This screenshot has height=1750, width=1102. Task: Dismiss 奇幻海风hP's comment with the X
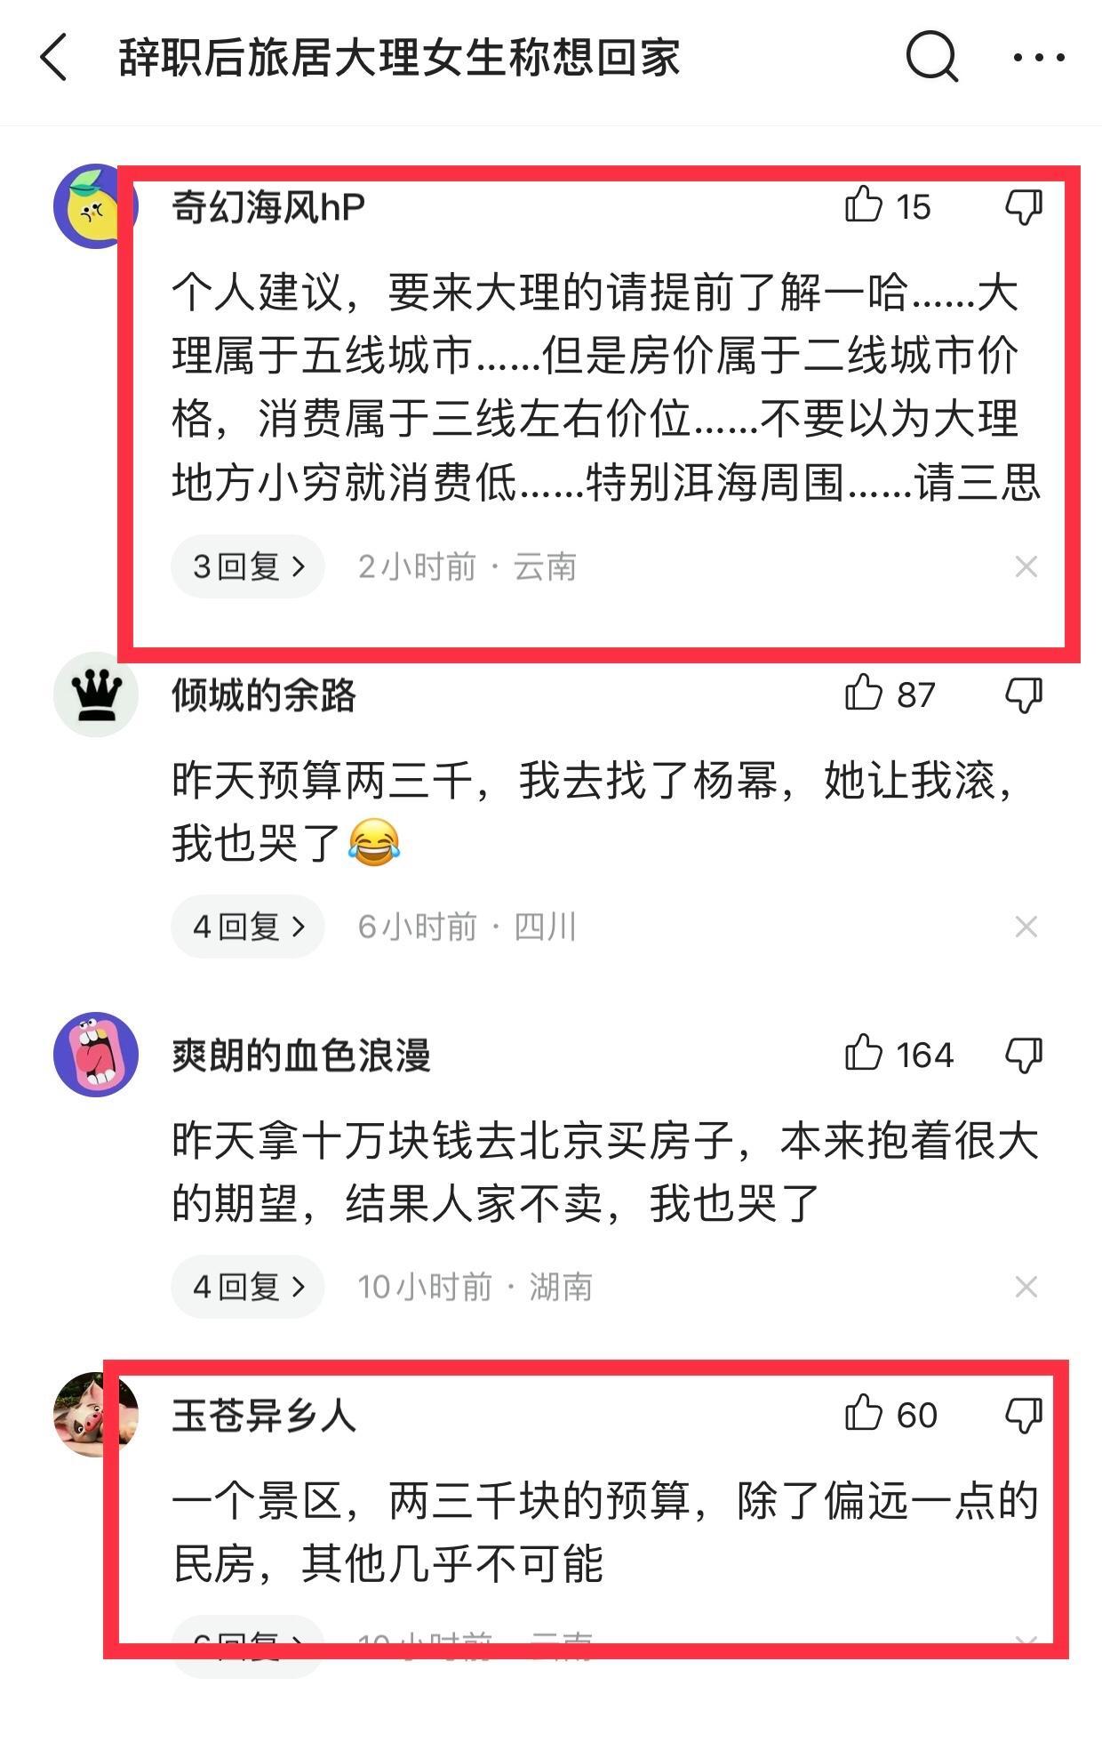pyautogui.click(x=1026, y=566)
